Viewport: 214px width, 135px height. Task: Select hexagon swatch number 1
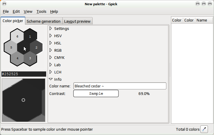coord(30,36)
